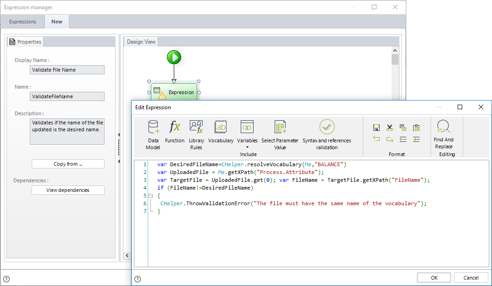
Task: Switch to the Expressions tab
Action: coord(22,22)
